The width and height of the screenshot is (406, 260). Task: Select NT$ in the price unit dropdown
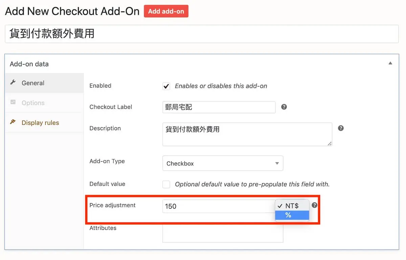point(292,206)
